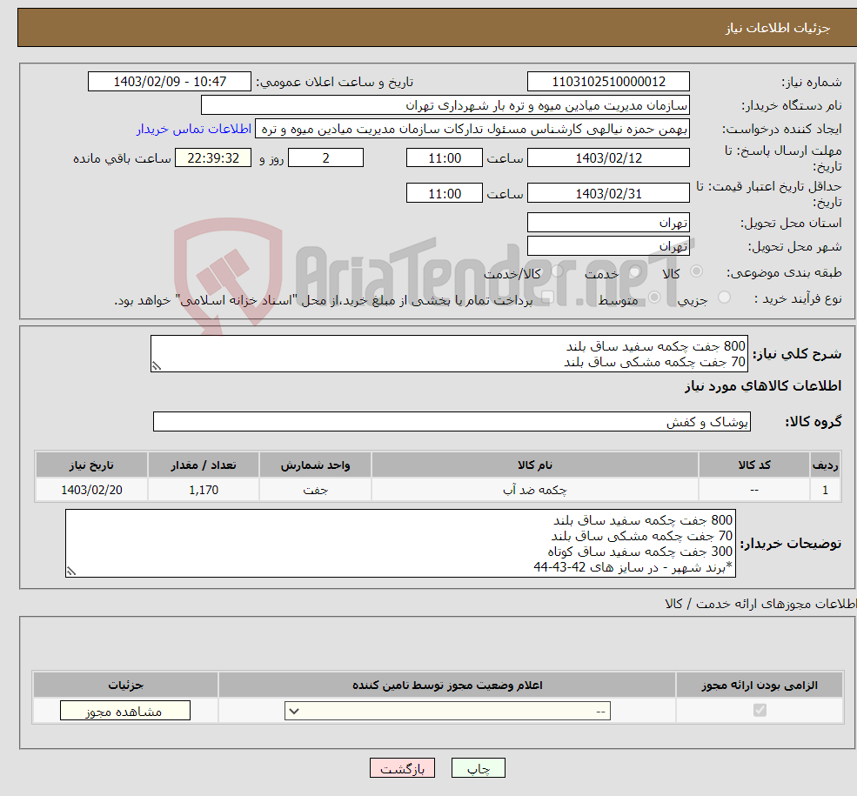Click the quantity cell 1,170

pos(204,490)
